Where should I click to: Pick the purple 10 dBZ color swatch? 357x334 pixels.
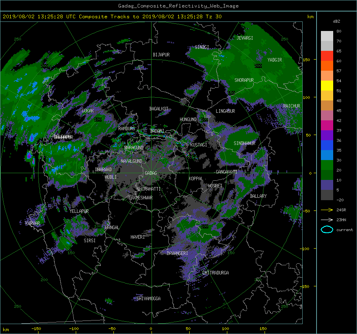327,185
